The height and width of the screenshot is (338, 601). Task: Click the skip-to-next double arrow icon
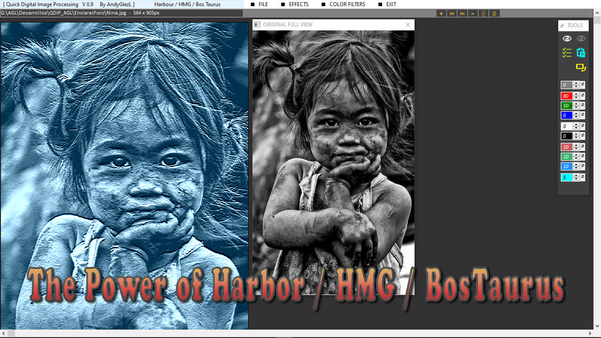pos(462,14)
